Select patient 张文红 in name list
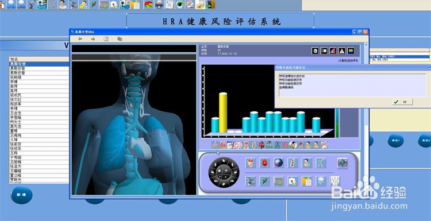 (39, 99)
